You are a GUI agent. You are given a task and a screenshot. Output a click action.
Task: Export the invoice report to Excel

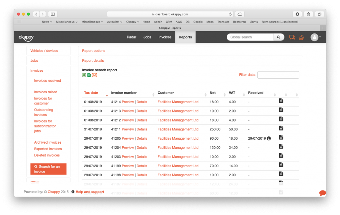(x=84, y=75)
